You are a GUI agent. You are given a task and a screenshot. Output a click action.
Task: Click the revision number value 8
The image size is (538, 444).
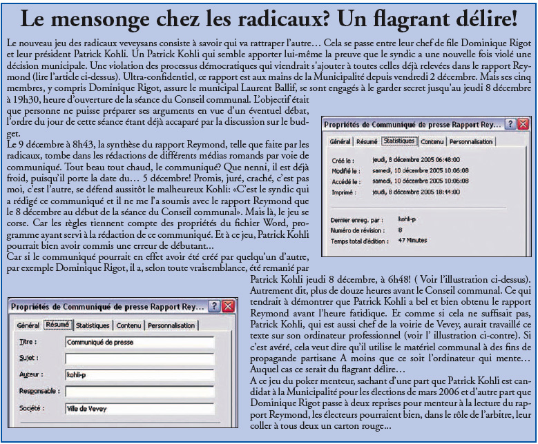pyautogui.click(x=400, y=230)
